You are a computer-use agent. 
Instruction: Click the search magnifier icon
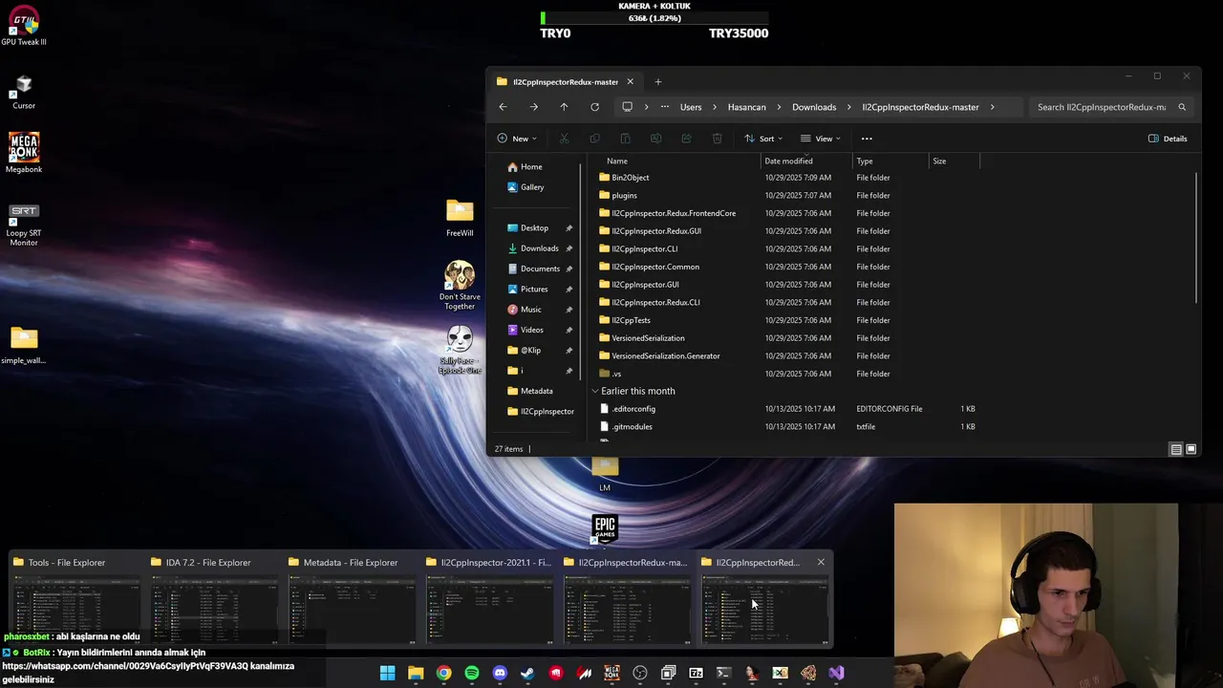pyautogui.click(x=1182, y=107)
